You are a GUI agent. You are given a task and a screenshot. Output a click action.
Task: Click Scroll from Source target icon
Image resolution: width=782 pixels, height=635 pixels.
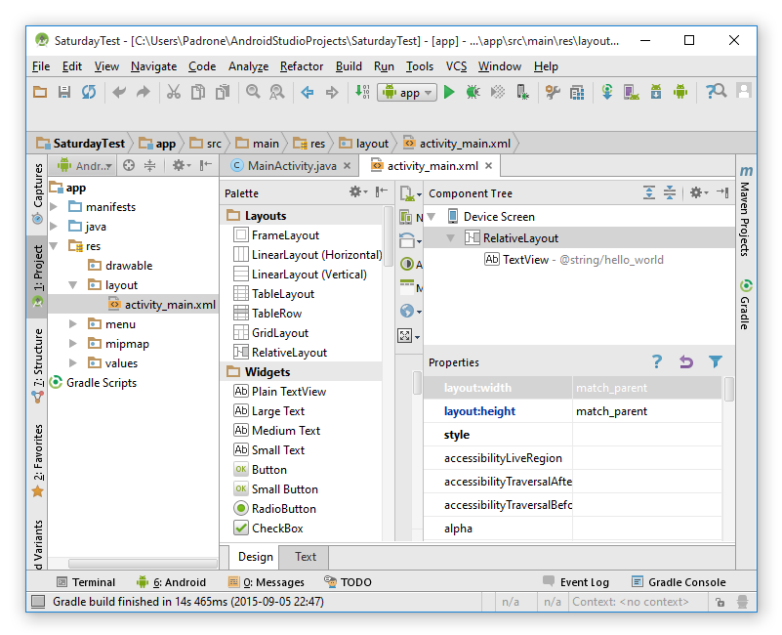point(129,165)
